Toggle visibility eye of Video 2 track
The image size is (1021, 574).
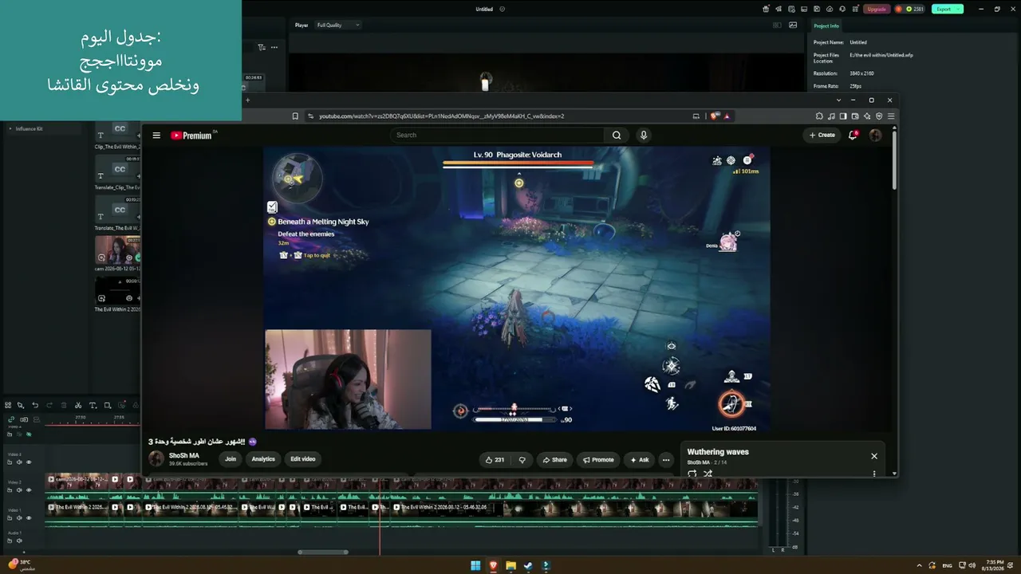click(29, 490)
